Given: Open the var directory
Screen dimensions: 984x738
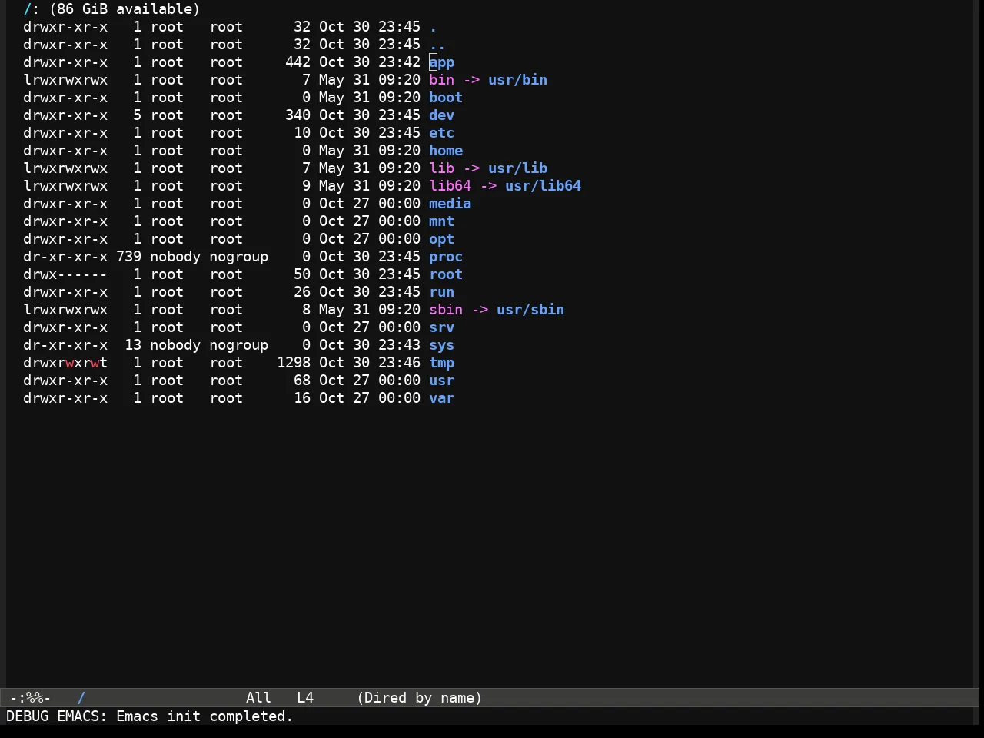Looking at the screenshot, I should pyautogui.click(x=442, y=398).
